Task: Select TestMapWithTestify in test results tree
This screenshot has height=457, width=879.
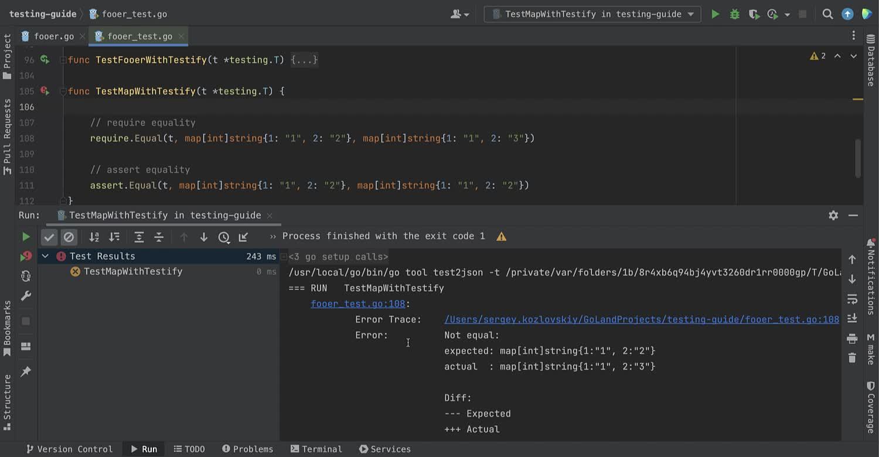Action: tap(132, 271)
